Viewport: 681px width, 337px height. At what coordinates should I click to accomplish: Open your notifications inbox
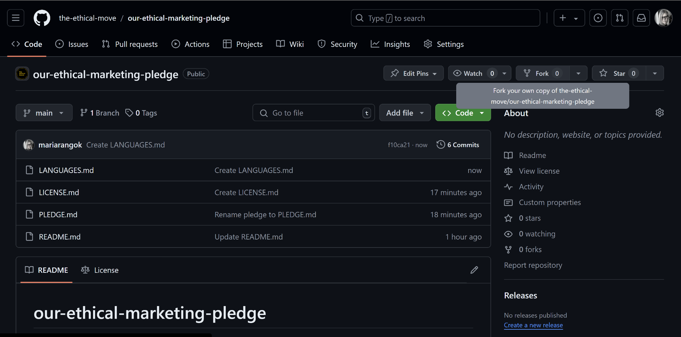tap(641, 18)
